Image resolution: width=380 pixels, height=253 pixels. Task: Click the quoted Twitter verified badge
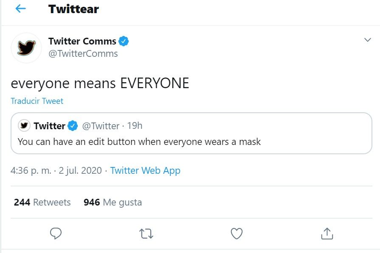coord(73,126)
